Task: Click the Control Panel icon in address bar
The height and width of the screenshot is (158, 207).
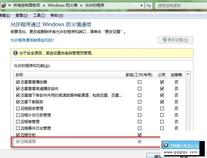Action: coord(4,6)
